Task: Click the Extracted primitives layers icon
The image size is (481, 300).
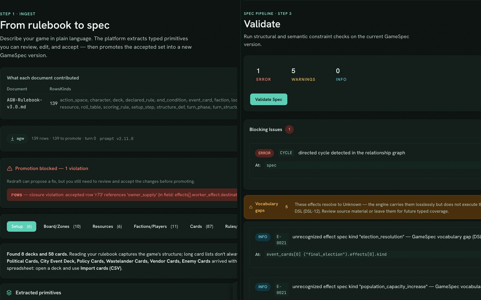Action: (9, 293)
